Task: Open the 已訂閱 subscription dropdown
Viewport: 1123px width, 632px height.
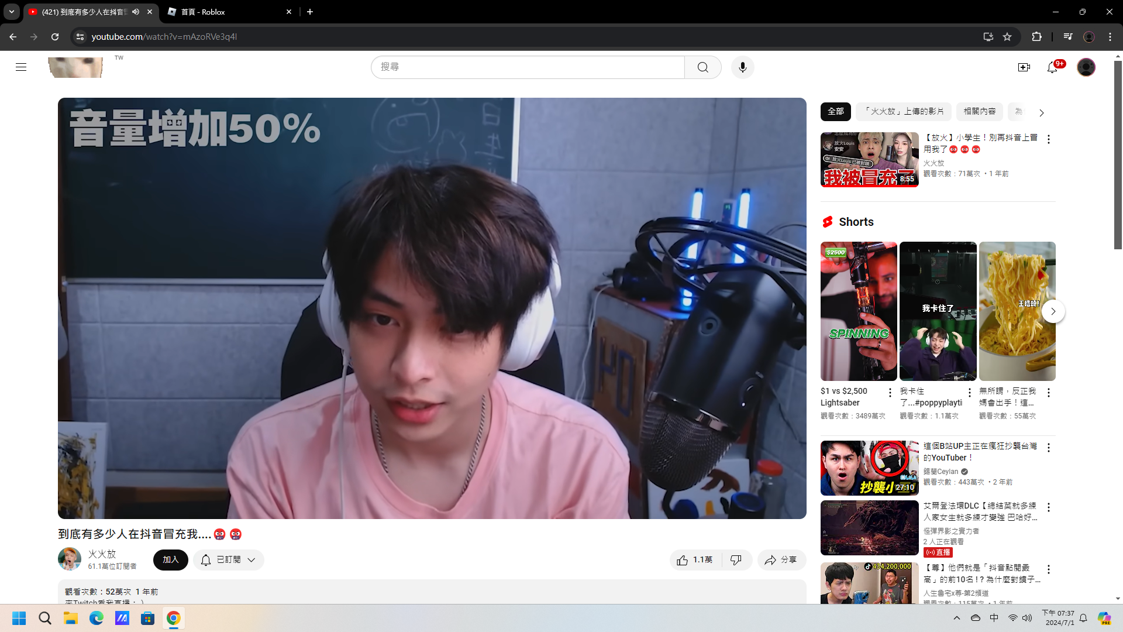Action: [229, 560]
